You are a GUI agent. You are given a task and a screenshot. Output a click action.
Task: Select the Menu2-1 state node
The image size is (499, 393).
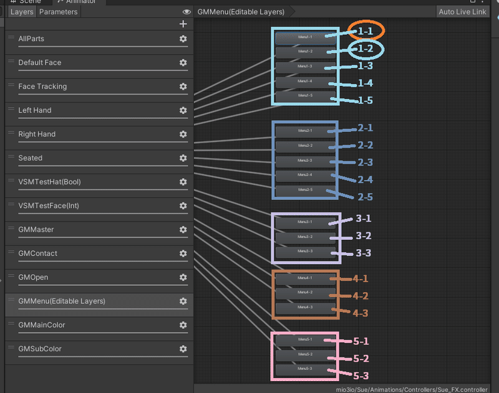(306, 131)
